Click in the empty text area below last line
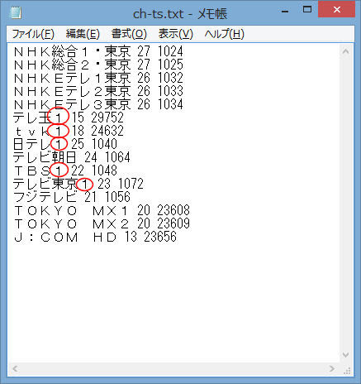 (x=173, y=304)
